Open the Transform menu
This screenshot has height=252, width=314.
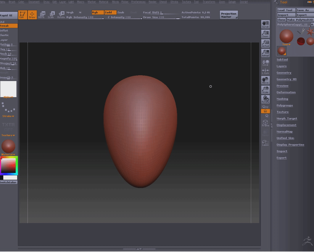click(209, 2)
